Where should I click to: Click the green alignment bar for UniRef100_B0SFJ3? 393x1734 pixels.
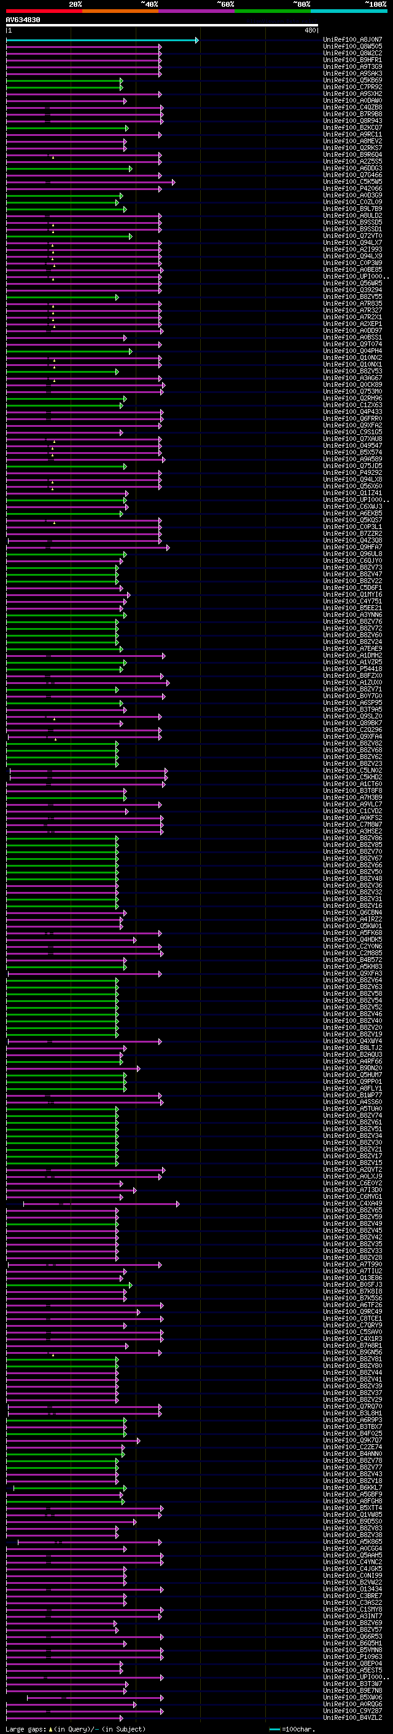pyautogui.click(x=69, y=1285)
